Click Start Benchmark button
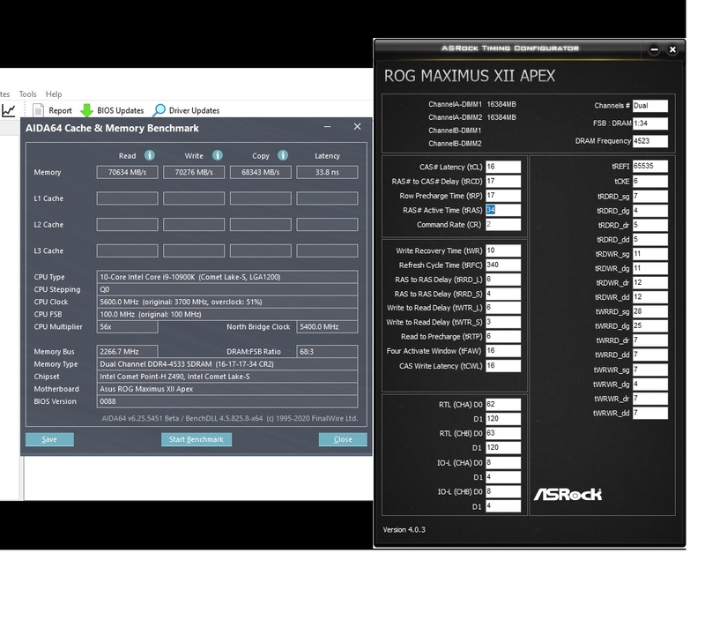 click(x=197, y=440)
